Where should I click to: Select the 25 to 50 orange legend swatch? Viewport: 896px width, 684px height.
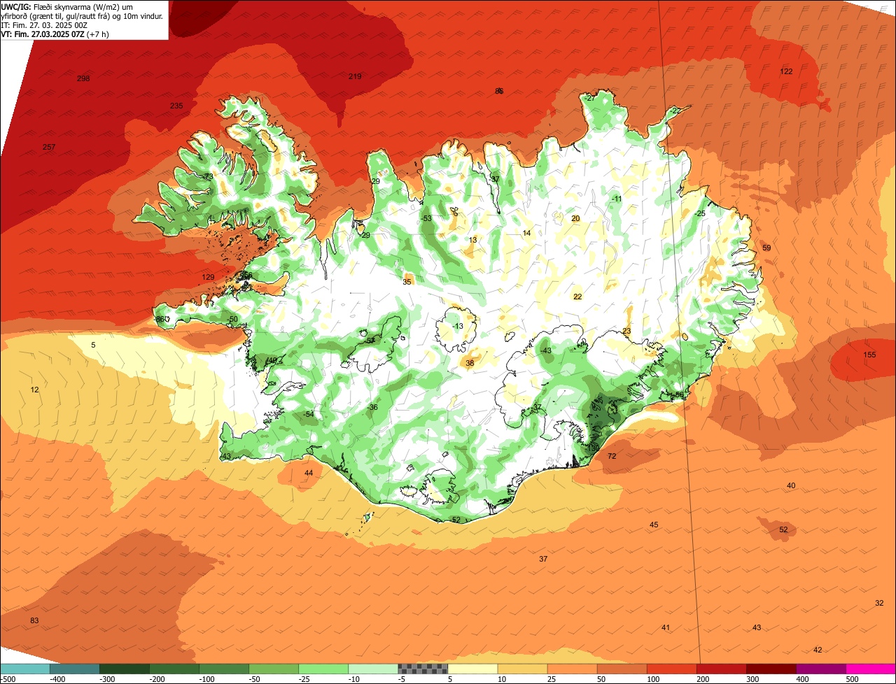[573, 669]
